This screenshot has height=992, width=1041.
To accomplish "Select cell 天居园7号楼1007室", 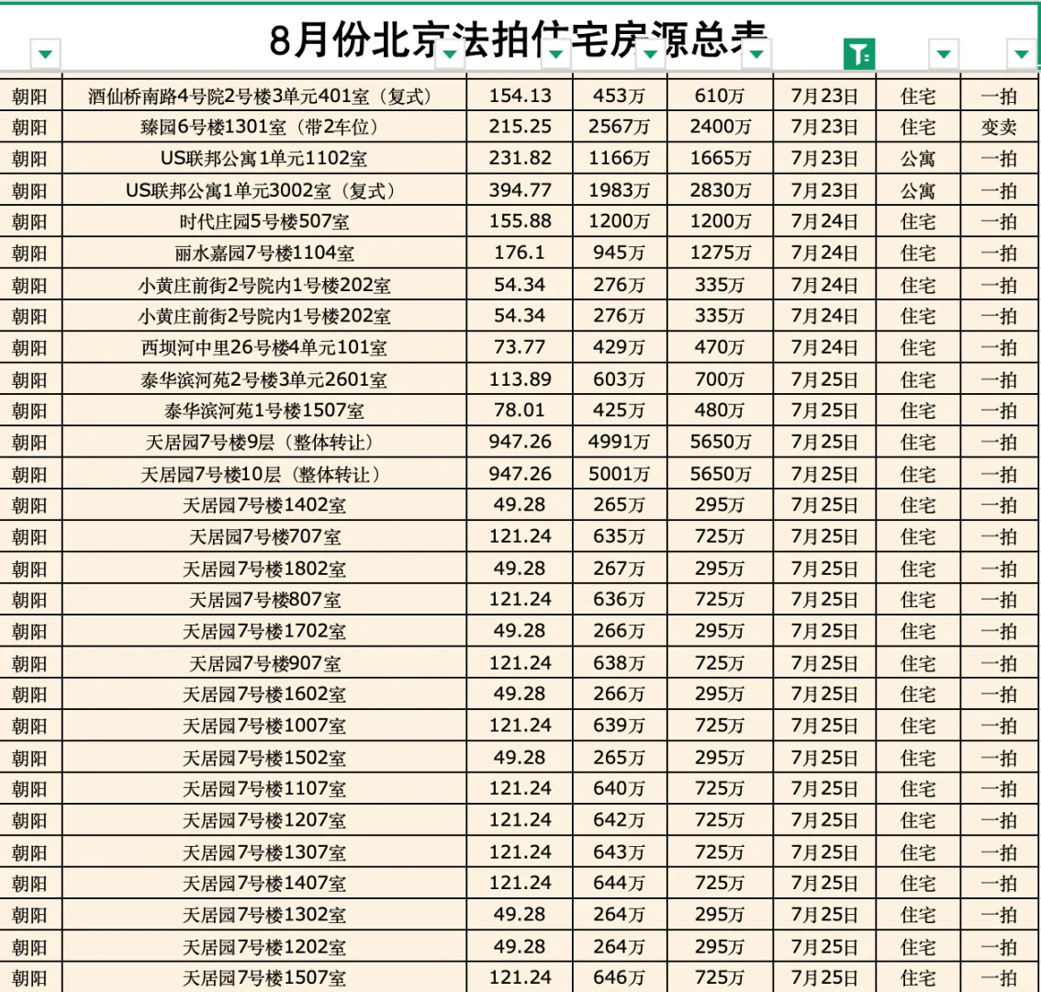I will [264, 726].
